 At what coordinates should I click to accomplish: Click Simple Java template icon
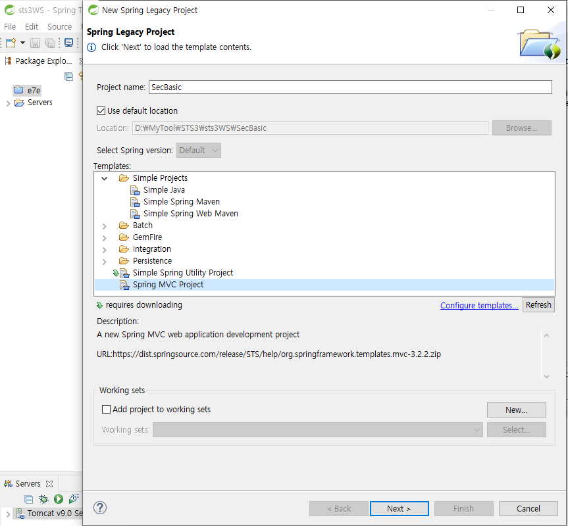click(x=135, y=190)
